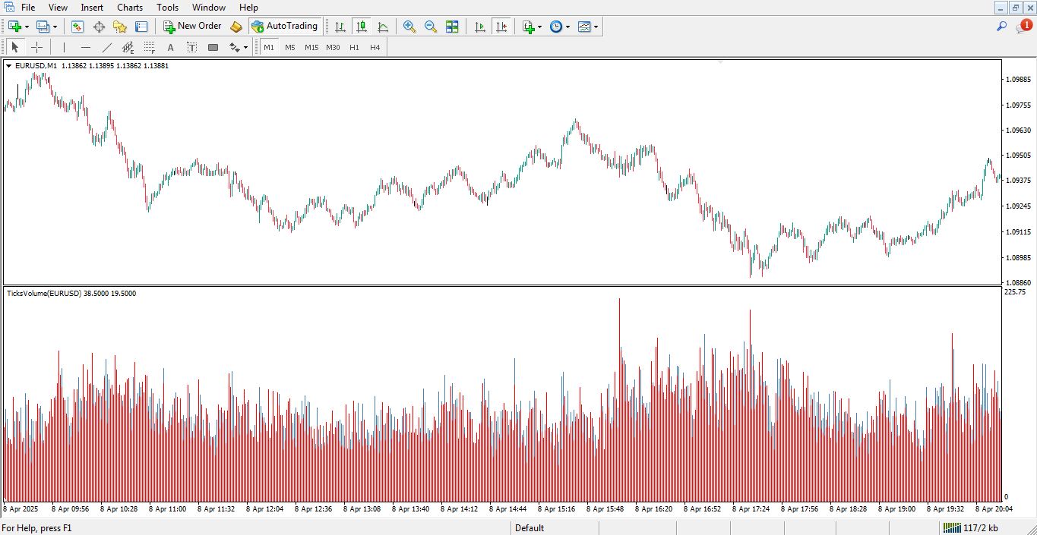Viewport: 1037px width, 535px height.
Task: Switch to the H1 timeframe
Action: (354, 47)
